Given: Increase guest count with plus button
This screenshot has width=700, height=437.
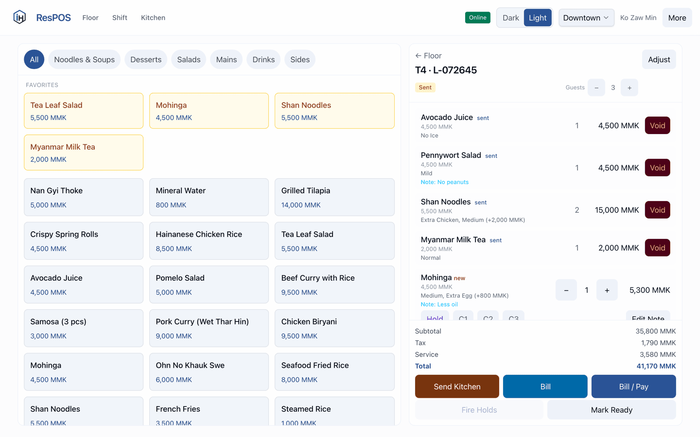Looking at the screenshot, I should 630,88.
